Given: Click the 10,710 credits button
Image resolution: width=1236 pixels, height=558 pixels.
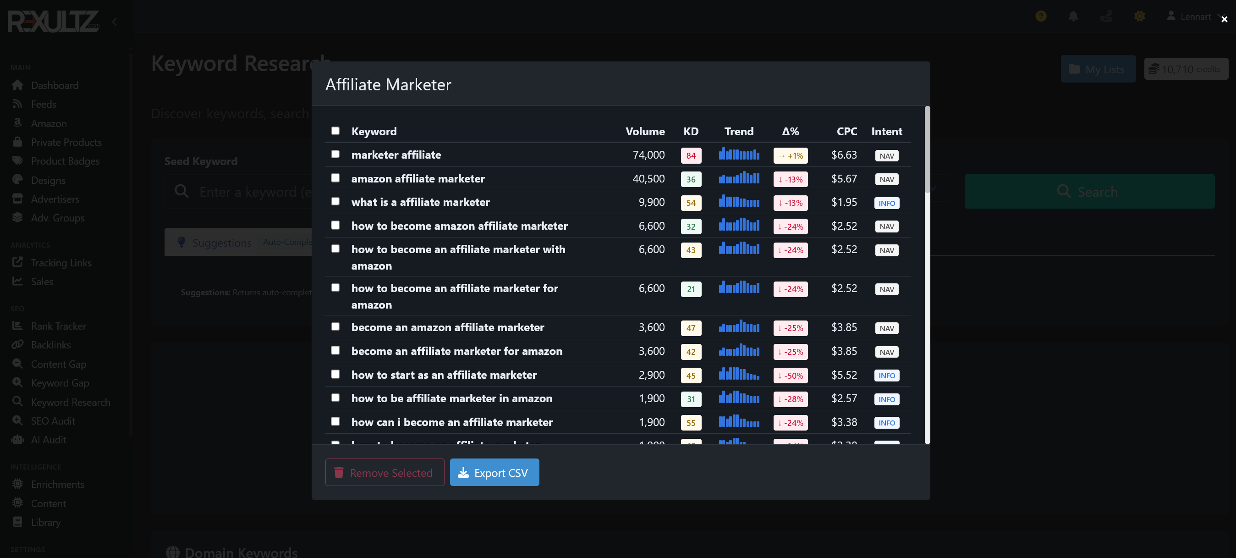Looking at the screenshot, I should (1186, 69).
